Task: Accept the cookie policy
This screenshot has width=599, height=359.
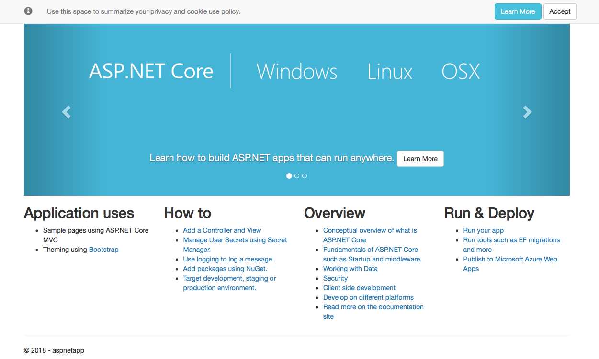Action: point(560,11)
